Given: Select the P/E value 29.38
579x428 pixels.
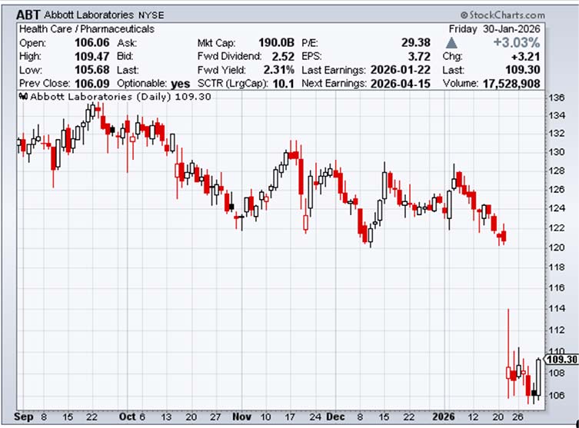Looking at the screenshot, I should (x=416, y=43).
